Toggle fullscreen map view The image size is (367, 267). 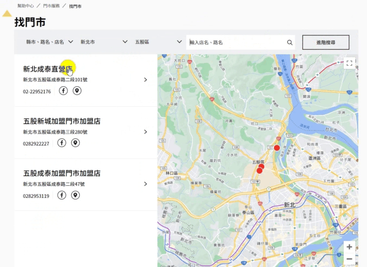tap(350, 63)
